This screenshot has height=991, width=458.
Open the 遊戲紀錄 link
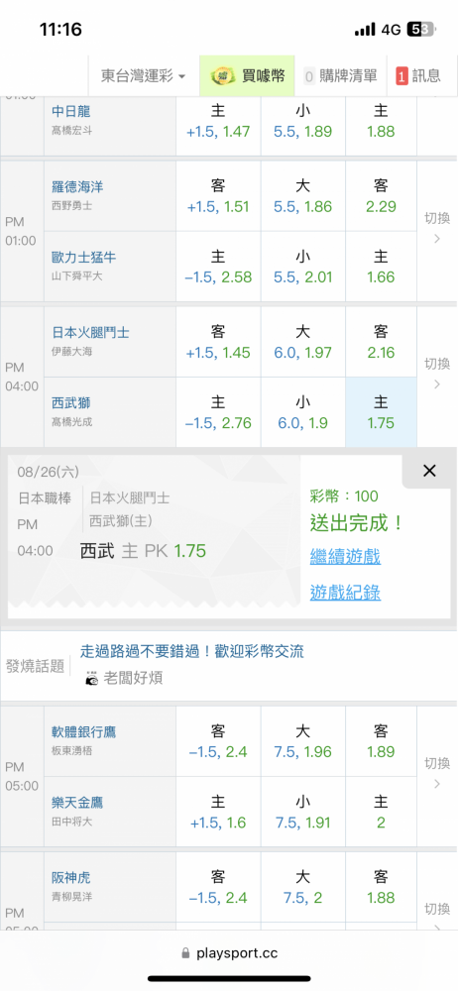click(x=345, y=593)
